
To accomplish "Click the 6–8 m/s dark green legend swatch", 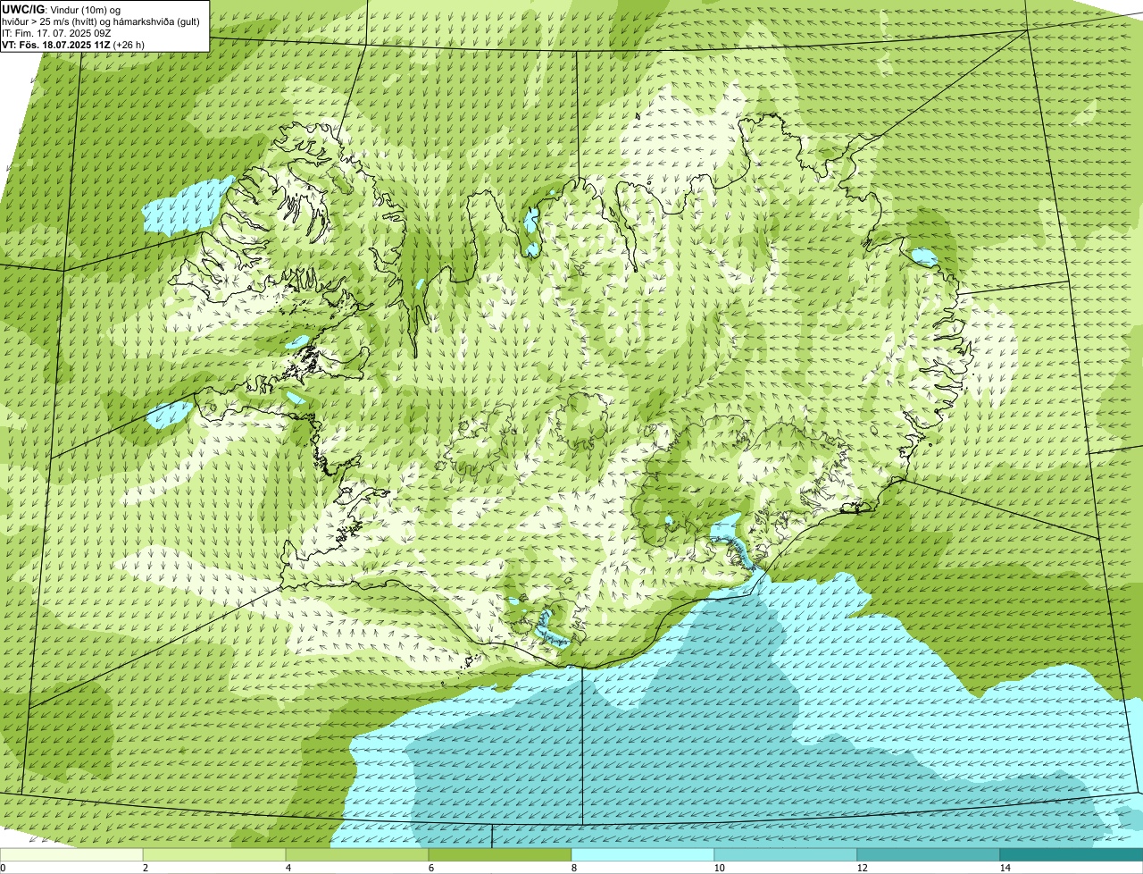I will [x=500, y=855].
